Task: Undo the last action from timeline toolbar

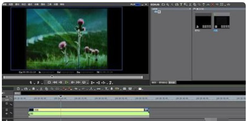Action: tap(76, 89)
